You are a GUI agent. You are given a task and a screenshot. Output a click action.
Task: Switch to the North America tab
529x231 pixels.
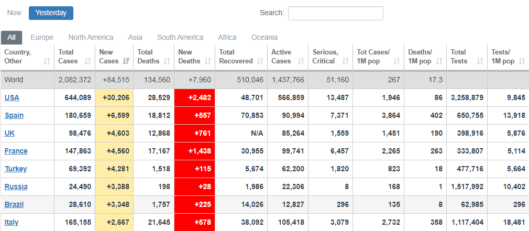click(91, 37)
